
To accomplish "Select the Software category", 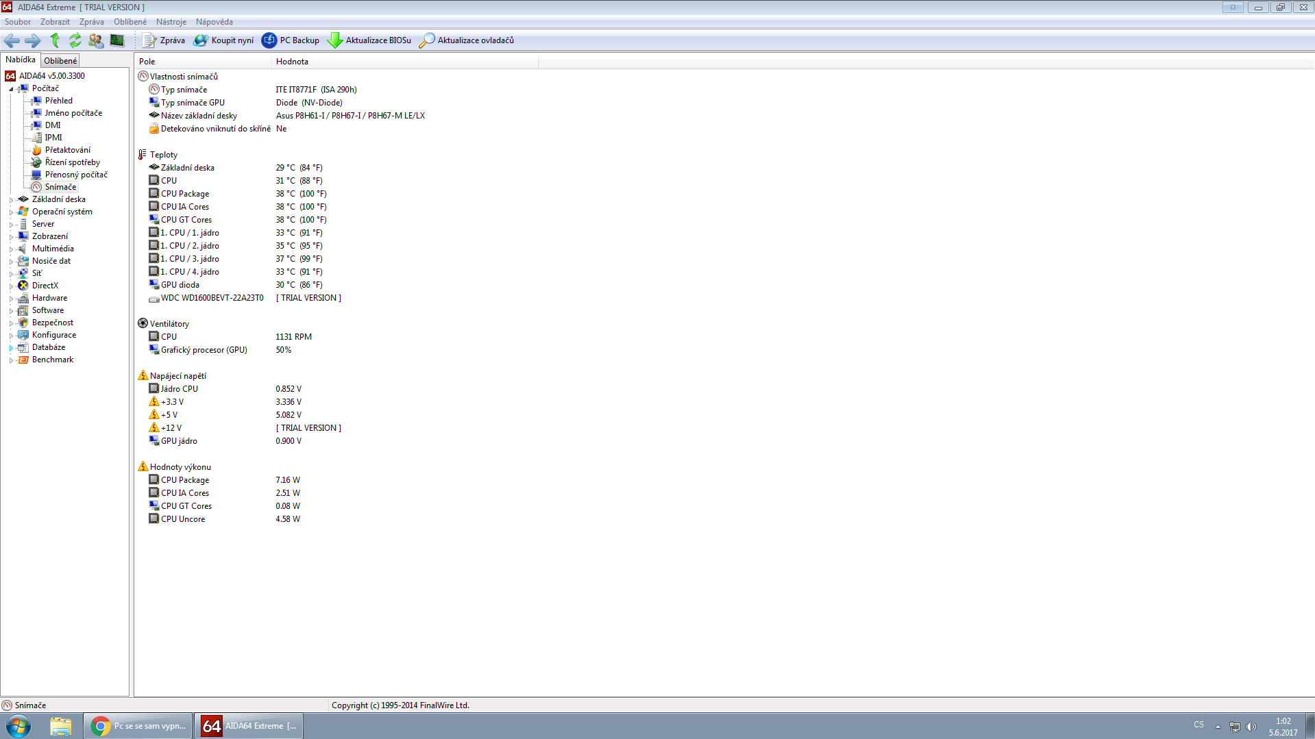I will tap(41, 310).
